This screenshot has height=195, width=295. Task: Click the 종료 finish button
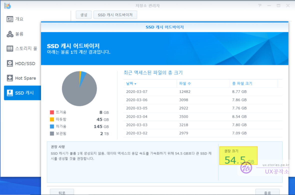tap(267, 192)
